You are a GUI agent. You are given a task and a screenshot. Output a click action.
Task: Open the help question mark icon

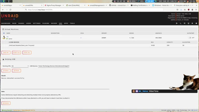(x=196, y=23)
